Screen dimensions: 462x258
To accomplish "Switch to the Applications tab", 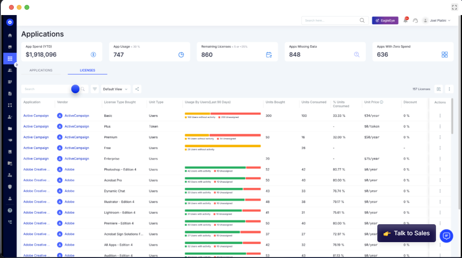I will pyautogui.click(x=41, y=70).
